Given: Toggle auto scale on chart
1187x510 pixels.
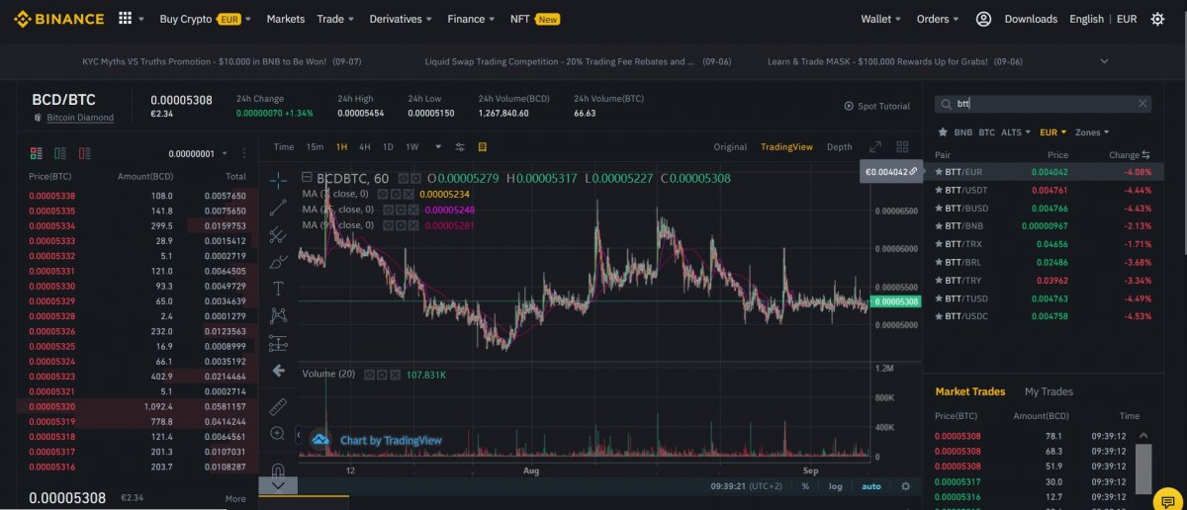Looking at the screenshot, I should tap(870, 486).
